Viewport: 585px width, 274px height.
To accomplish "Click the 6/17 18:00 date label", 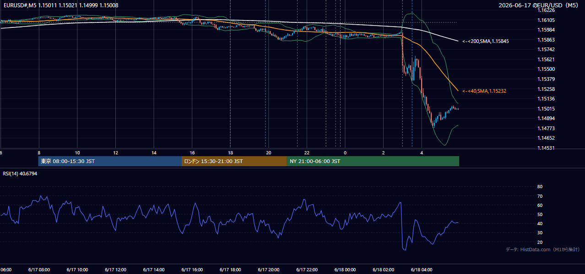I will (x=230, y=270).
